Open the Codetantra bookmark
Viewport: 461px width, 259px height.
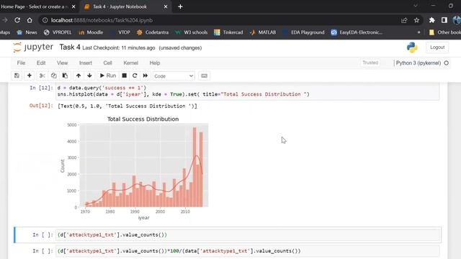click(153, 32)
